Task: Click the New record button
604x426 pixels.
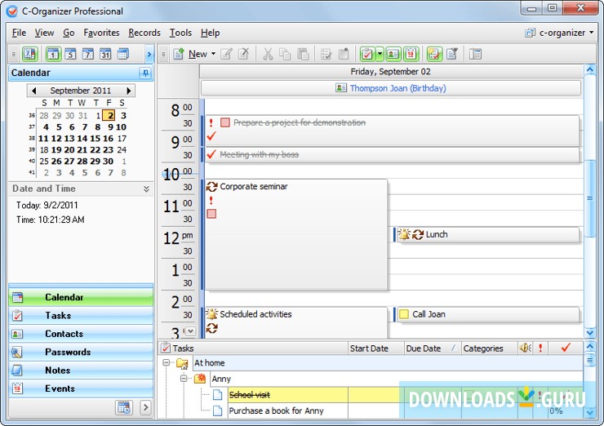Action: coord(190,55)
